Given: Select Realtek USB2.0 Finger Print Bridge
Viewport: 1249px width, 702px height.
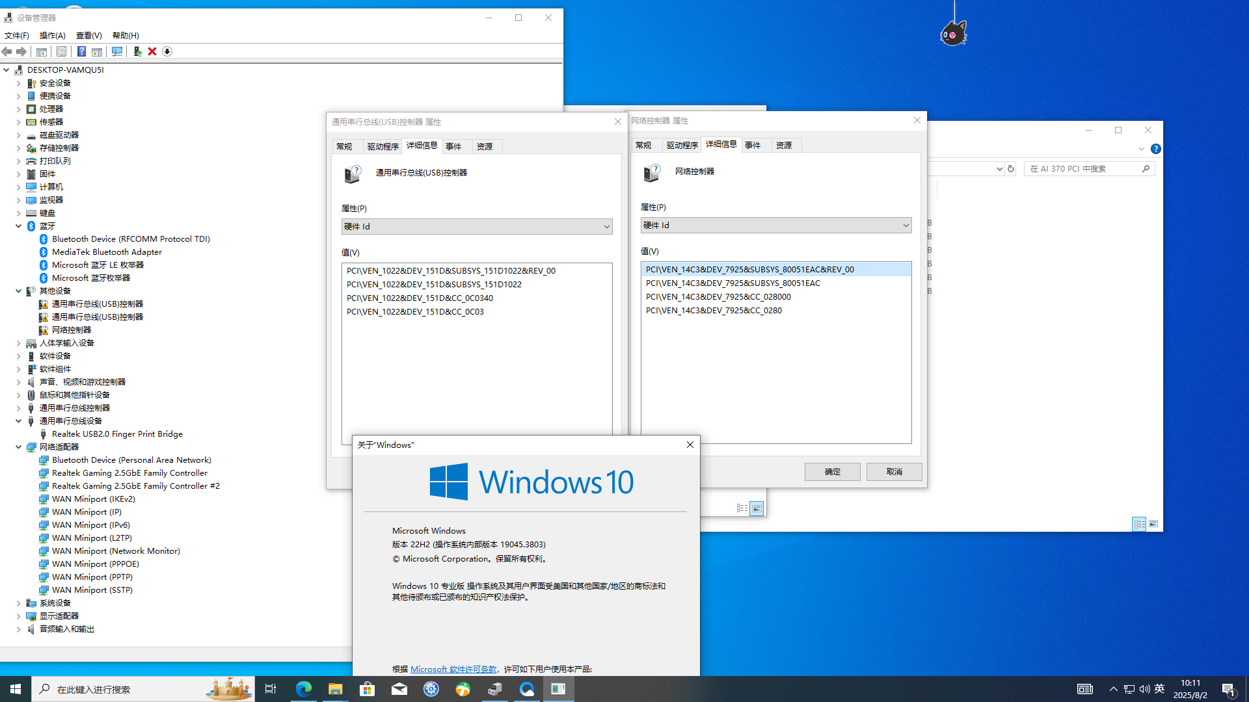Looking at the screenshot, I should pyautogui.click(x=117, y=434).
